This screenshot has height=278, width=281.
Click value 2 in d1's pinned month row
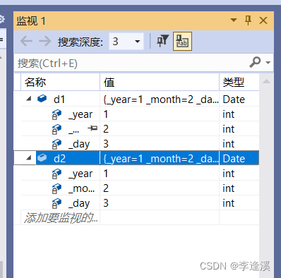[x=106, y=129]
